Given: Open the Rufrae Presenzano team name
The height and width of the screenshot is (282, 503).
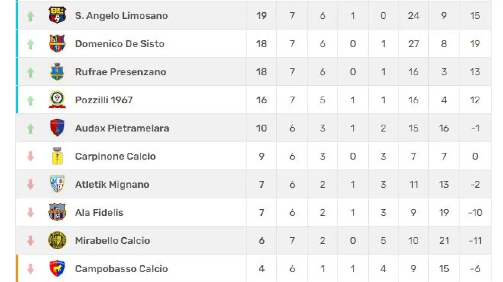Looking at the screenshot, I should click(x=121, y=72).
